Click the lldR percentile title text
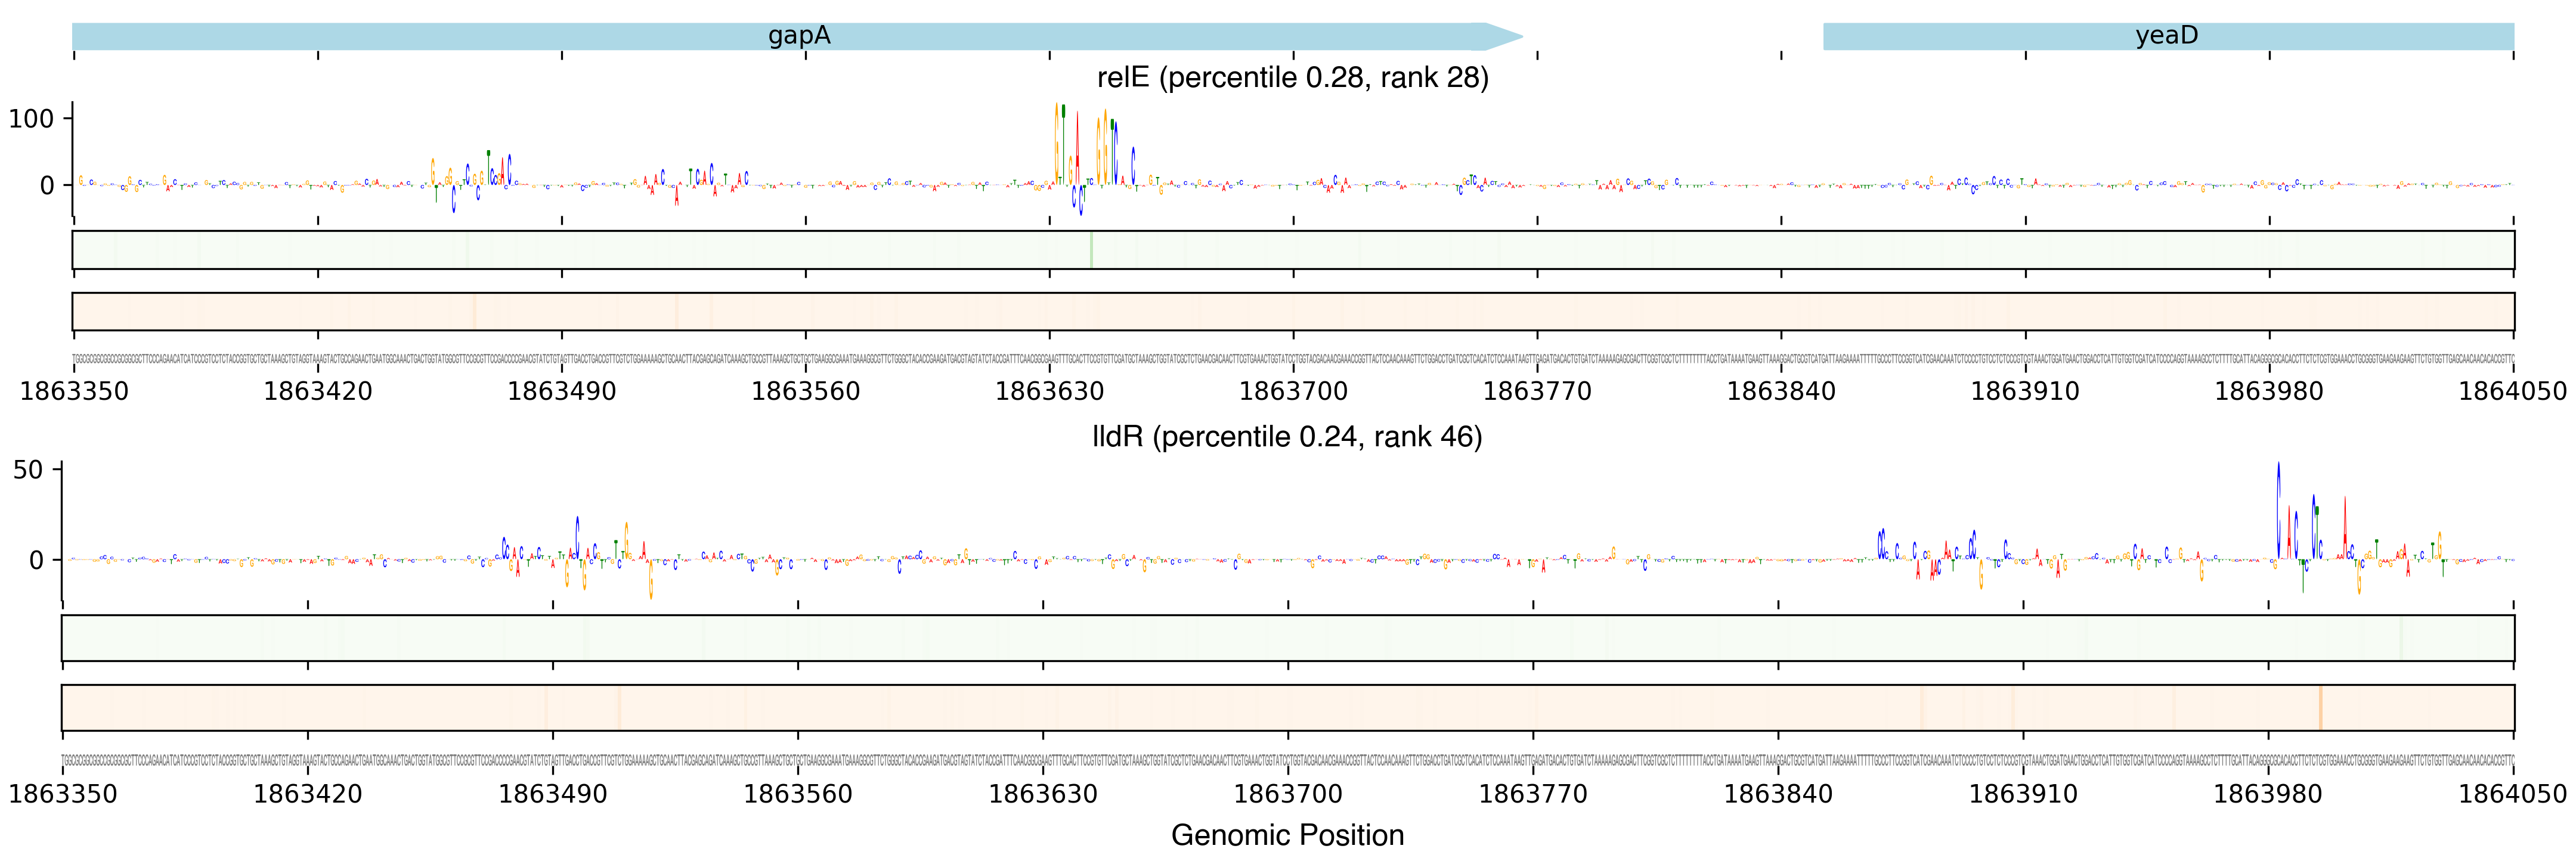 [1287, 437]
